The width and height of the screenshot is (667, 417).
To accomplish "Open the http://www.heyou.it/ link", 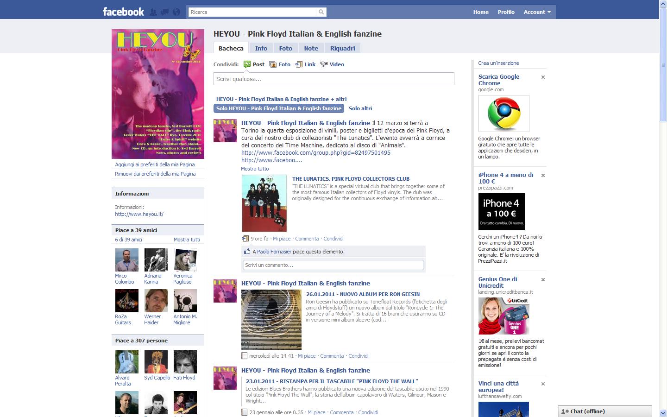I will (139, 214).
